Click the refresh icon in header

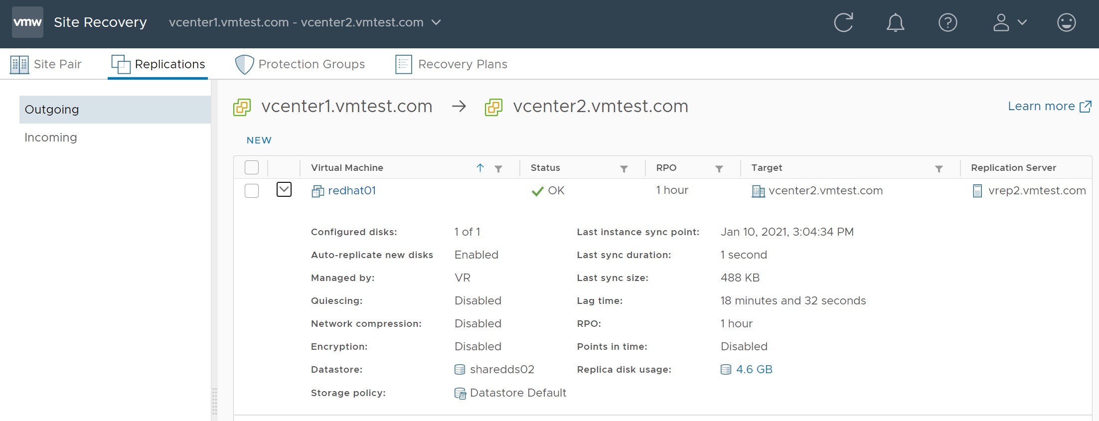click(x=843, y=22)
